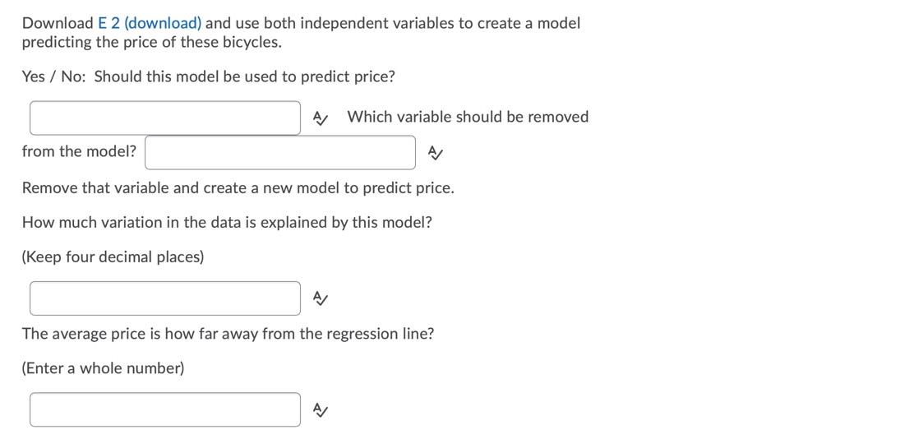Click 'Remove that variable and create' instruction

[x=238, y=187]
